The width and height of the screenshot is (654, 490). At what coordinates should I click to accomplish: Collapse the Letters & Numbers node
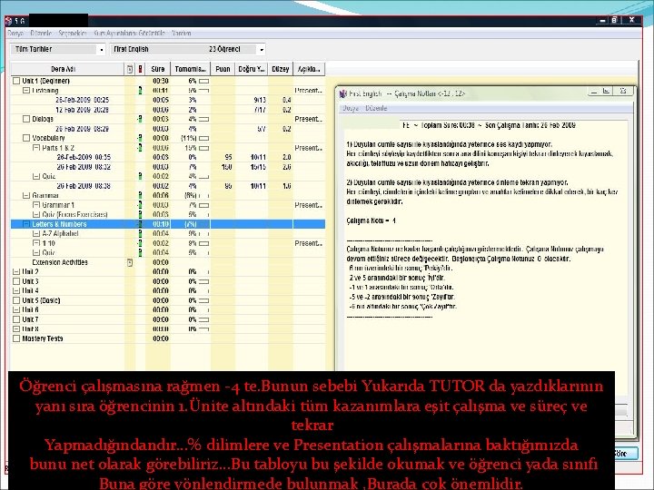point(26,224)
